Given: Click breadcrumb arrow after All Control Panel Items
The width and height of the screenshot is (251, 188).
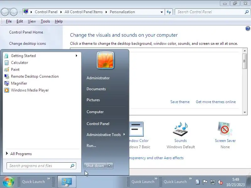Looking at the screenshot, I should (106, 12).
